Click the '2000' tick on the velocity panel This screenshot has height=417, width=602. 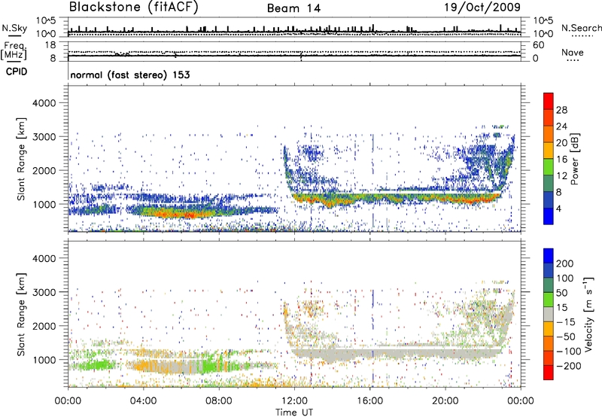click(x=44, y=326)
